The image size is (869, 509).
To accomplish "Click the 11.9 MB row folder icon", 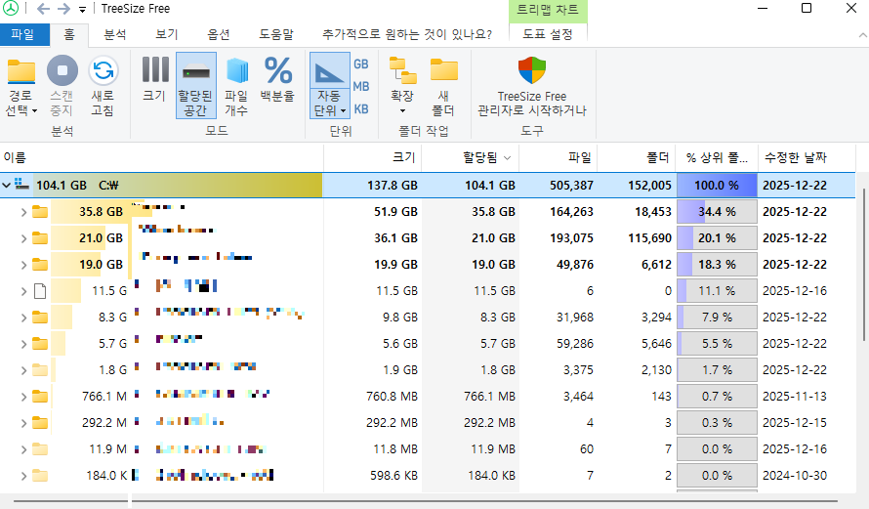I will point(40,448).
